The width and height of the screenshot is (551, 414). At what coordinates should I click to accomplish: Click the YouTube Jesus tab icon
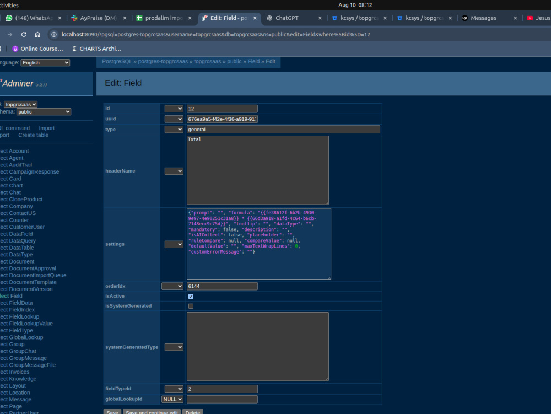(x=530, y=18)
